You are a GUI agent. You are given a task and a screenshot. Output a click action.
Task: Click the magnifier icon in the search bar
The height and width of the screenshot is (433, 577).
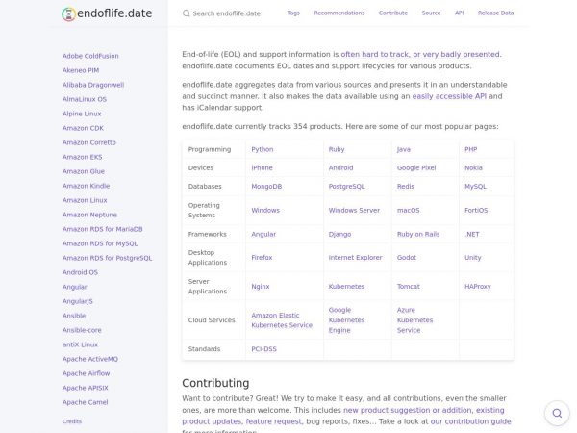coord(187,13)
